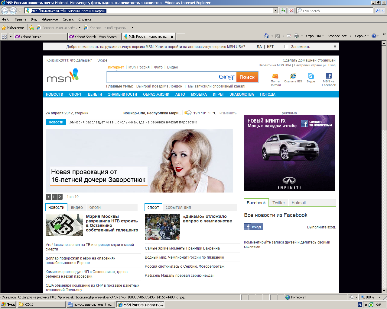Click НЕТ in the language prompt
Screen dimensions: 387x309
tap(270, 46)
